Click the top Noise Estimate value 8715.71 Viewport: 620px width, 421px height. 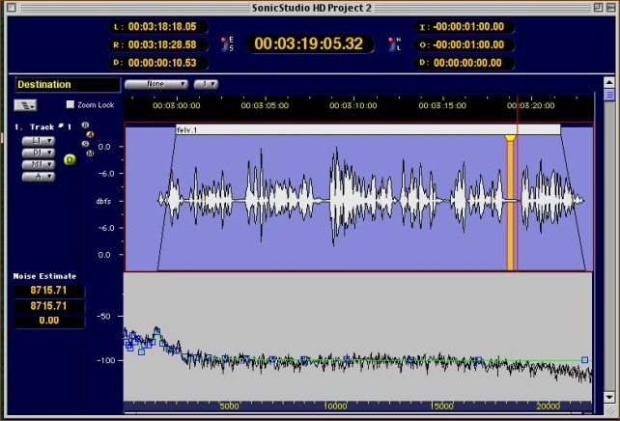49,291
